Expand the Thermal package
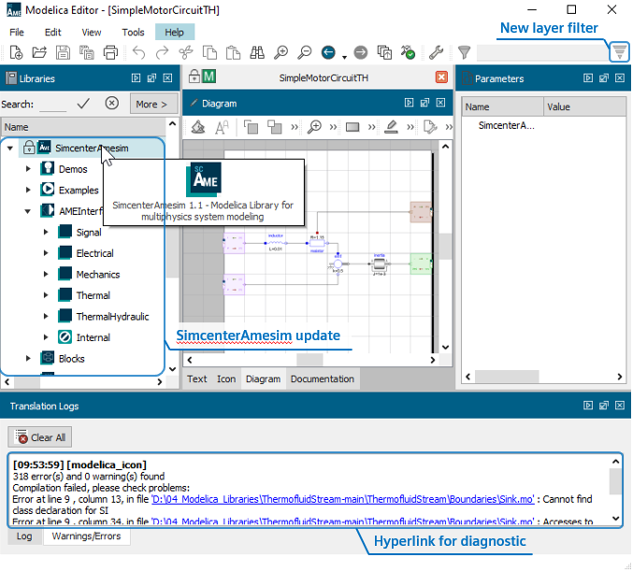633x572 pixels. click(x=46, y=295)
